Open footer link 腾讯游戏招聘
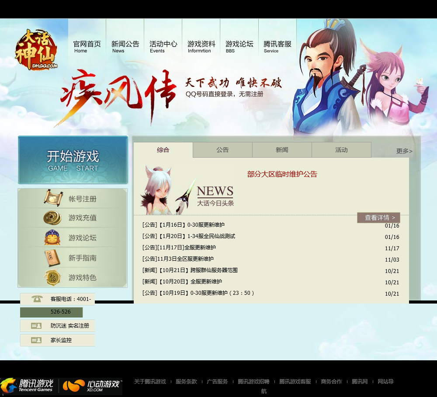437x397 pixels. point(253,382)
